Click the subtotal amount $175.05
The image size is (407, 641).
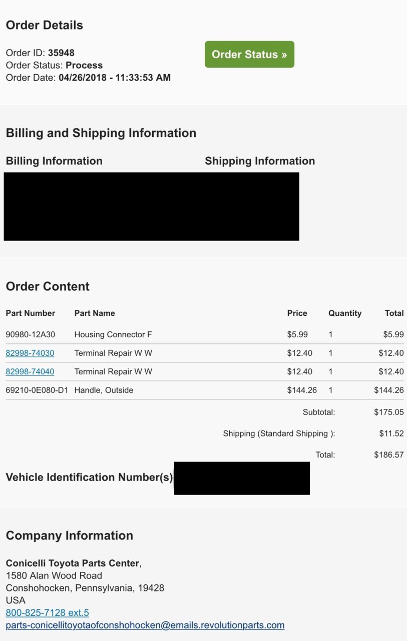pyautogui.click(x=389, y=412)
